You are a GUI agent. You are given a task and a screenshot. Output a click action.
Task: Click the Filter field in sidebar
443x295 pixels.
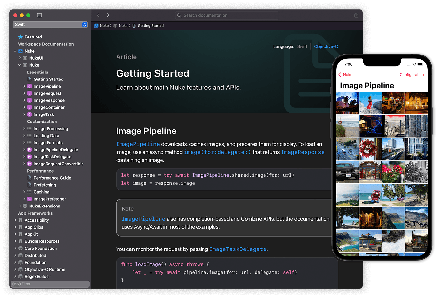coord(50,284)
